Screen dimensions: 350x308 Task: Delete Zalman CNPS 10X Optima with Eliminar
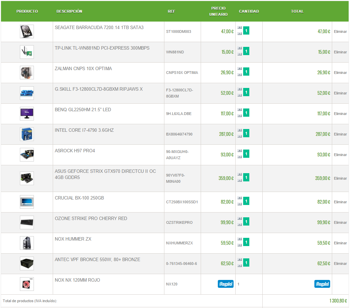pos(340,73)
